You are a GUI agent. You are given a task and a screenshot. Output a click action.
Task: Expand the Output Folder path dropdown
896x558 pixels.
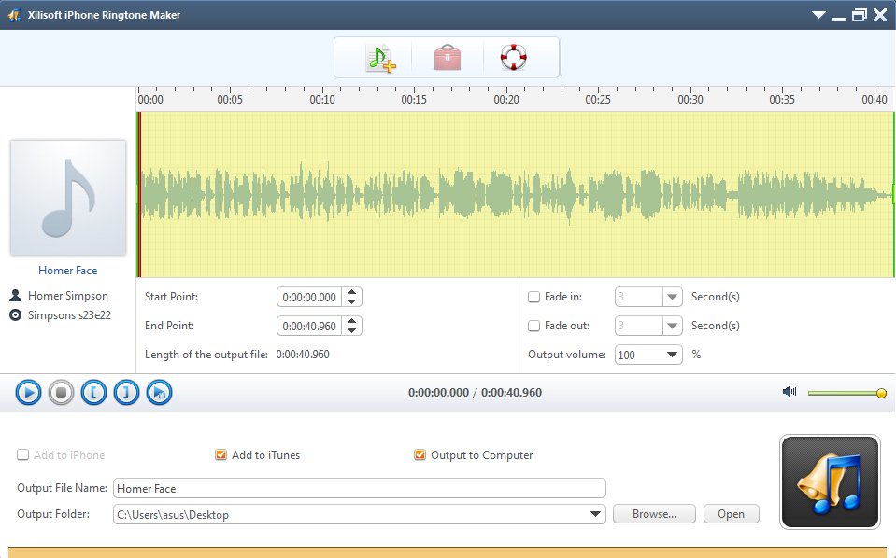point(596,514)
